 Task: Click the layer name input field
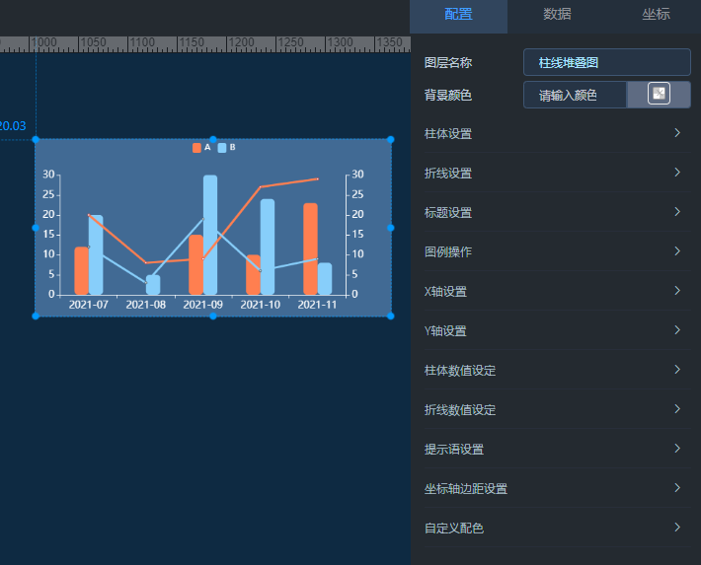[x=606, y=62]
